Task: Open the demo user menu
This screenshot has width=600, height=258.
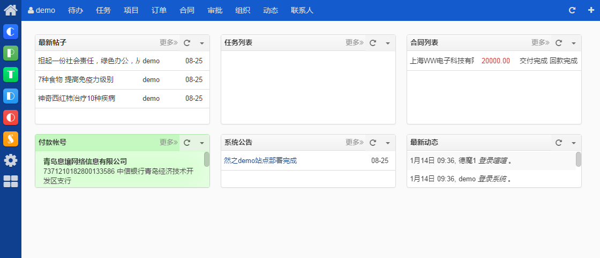Action: [x=41, y=10]
